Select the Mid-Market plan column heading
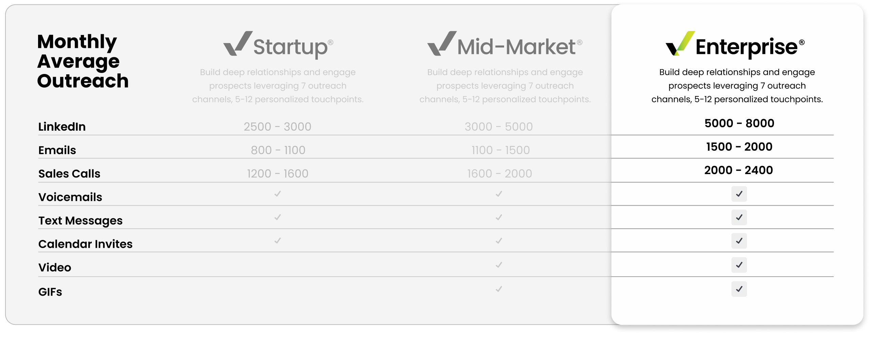878x337 pixels. 516,47
